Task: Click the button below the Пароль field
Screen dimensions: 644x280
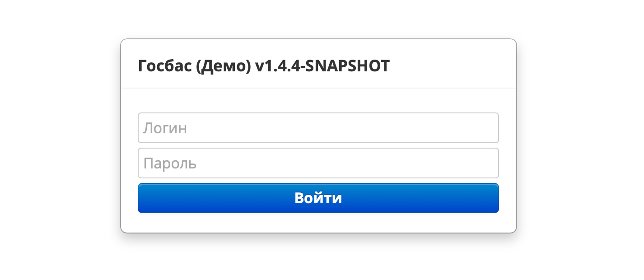Action: pyautogui.click(x=318, y=198)
